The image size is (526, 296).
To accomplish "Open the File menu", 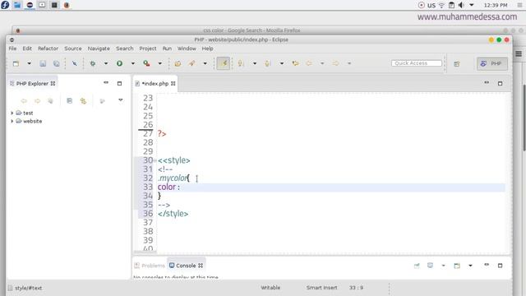I will (12, 49).
